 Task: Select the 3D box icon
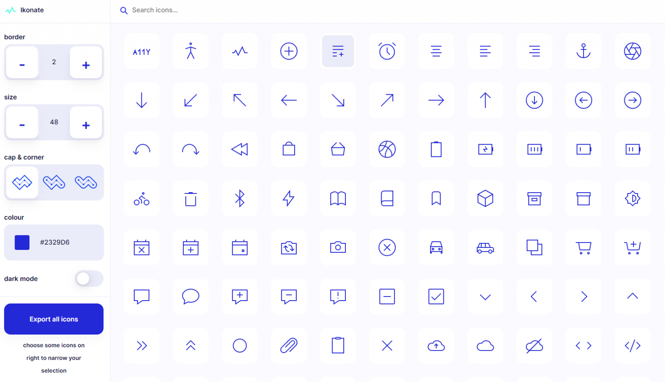click(485, 198)
